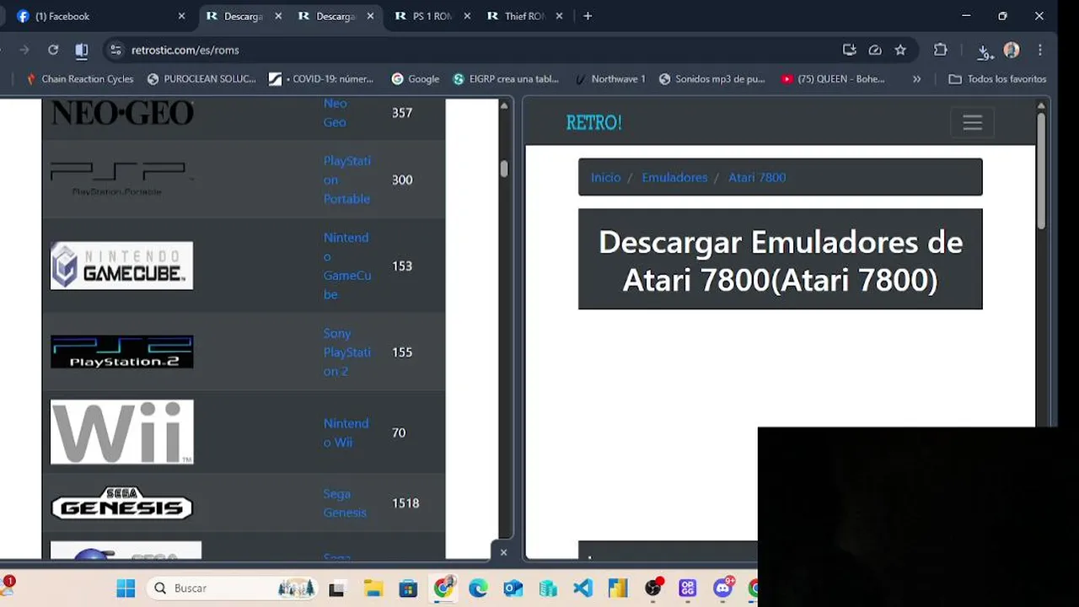Click the right pane vertical scrollbar thumb

tap(1041, 169)
